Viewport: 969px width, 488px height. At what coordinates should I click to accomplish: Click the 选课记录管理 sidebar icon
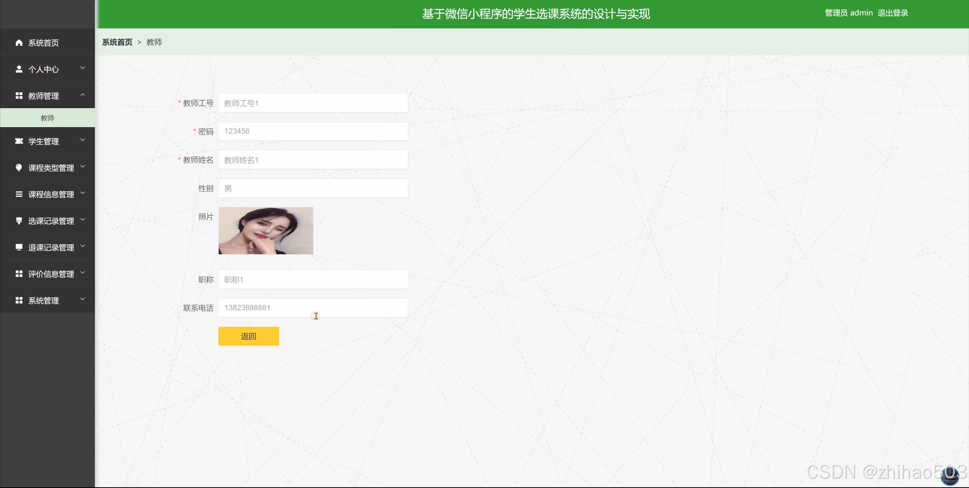tap(19, 221)
